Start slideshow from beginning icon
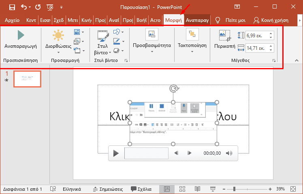 [50, 7]
